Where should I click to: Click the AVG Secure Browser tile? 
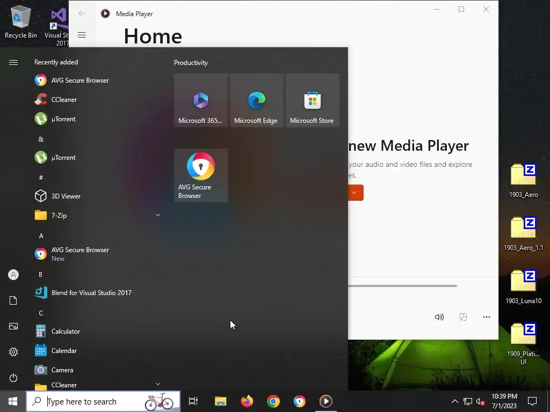point(201,175)
